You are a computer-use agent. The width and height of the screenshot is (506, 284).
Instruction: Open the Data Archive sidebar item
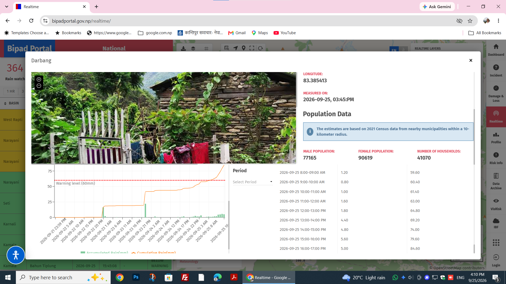pyautogui.click(x=496, y=181)
